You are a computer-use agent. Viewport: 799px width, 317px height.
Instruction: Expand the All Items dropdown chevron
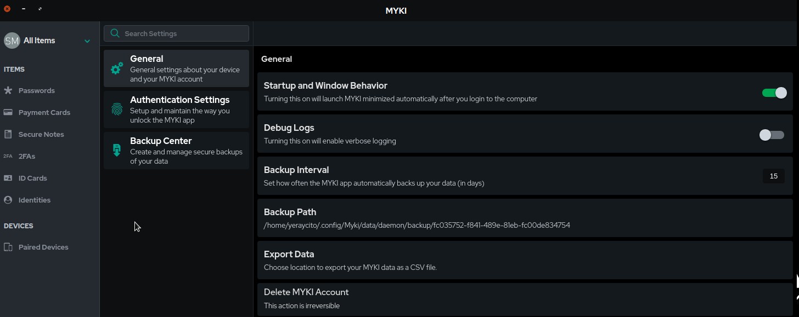pos(87,41)
